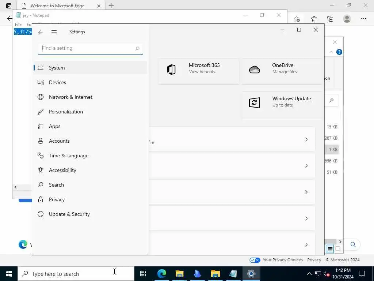Open Edge favorites list icon
The image size is (374, 281).
[x=314, y=19]
